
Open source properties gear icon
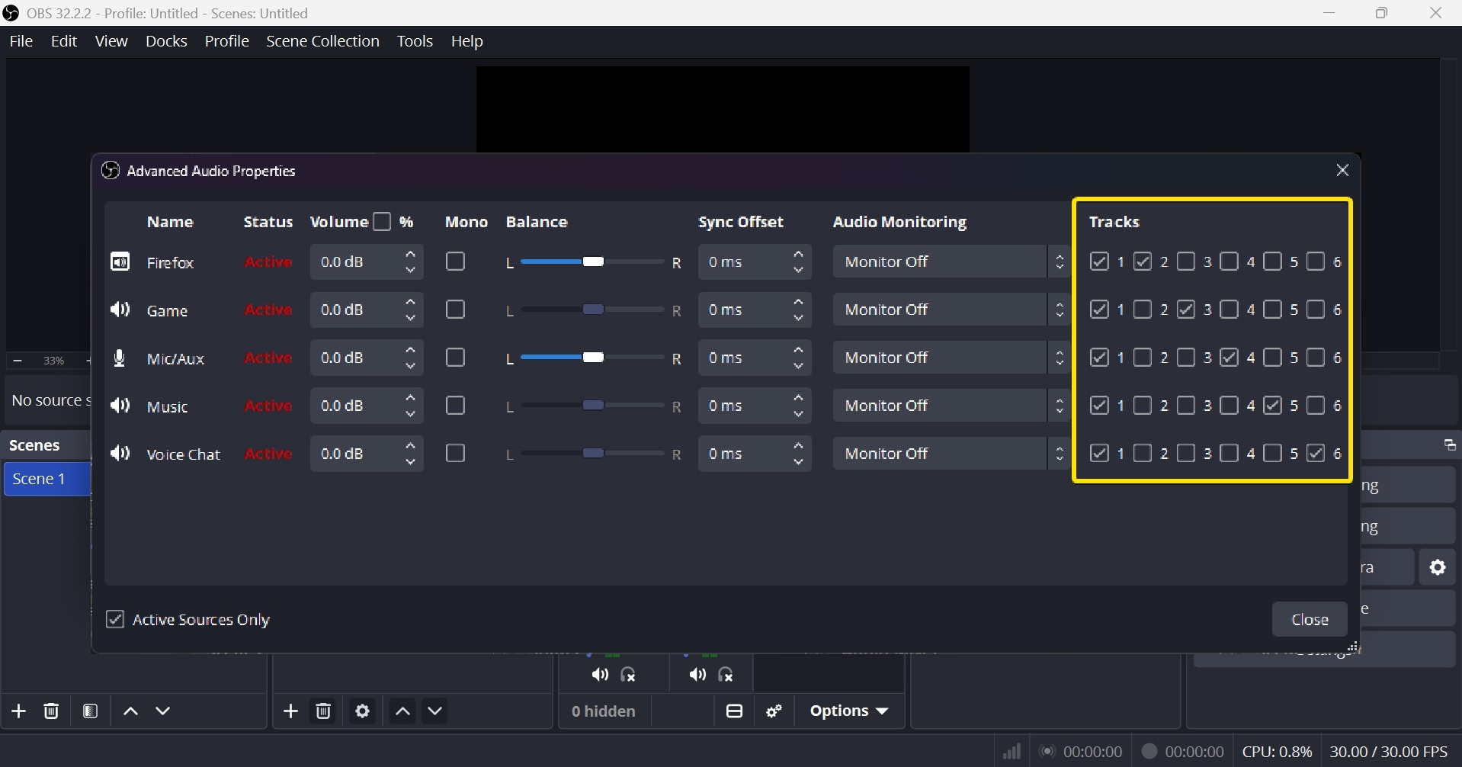tap(363, 711)
